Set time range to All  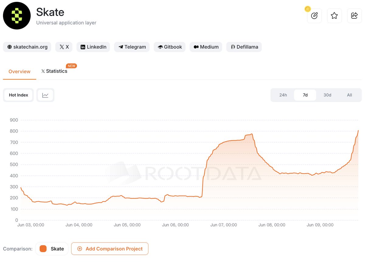(x=349, y=95)
